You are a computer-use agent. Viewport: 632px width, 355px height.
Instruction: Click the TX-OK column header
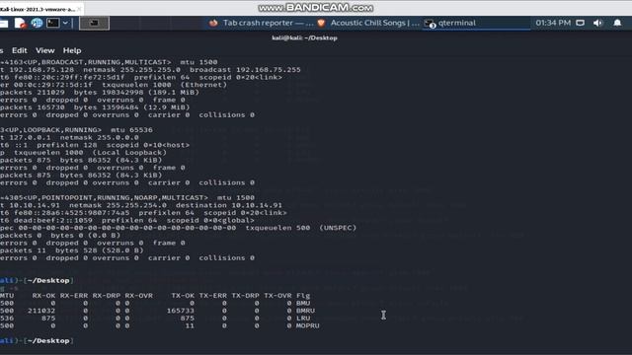[183, 296]
